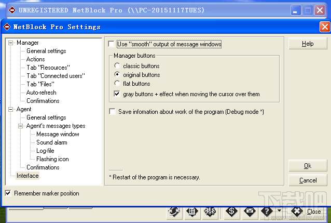
Task: Open Tab "Connected users" settings
Action: coord(56,76)
